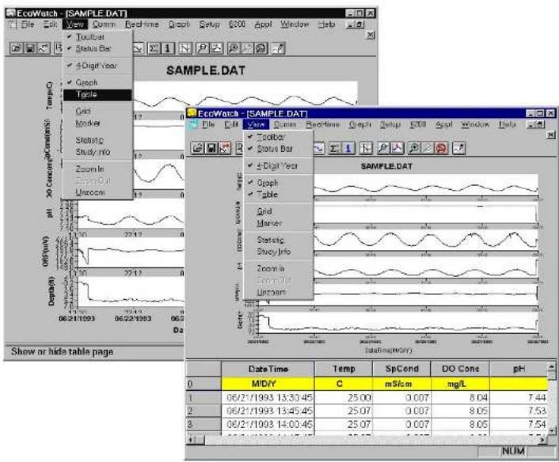Click the info icon in back window toolbar
This screenshot has width=559, height=462.
(167, 48)
